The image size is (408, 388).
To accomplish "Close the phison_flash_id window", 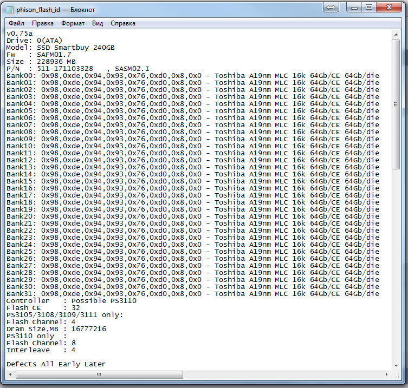I will pyautogui.click(x=389, y=7).
